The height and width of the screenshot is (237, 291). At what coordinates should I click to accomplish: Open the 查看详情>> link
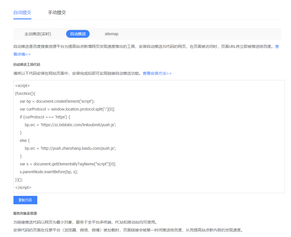(22, 54)
